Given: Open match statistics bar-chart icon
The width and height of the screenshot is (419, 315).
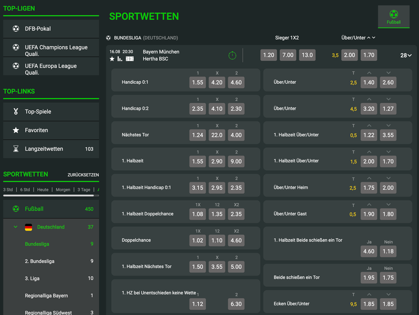Looking at the screenshot, I should 120,59.
